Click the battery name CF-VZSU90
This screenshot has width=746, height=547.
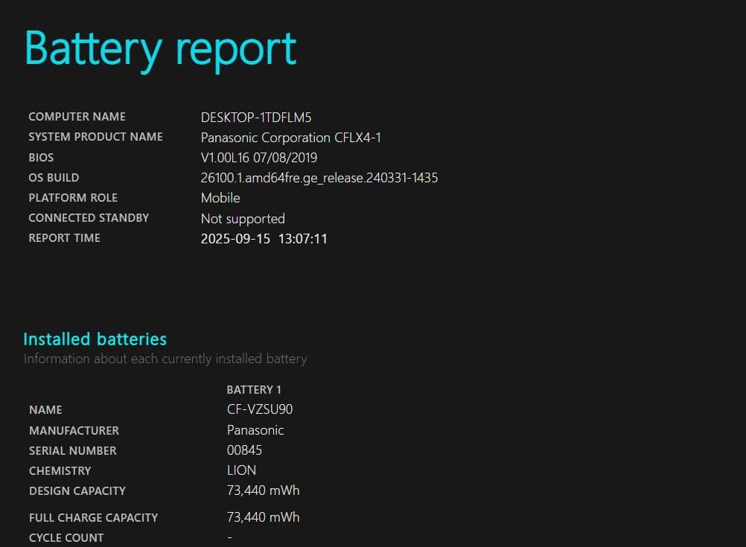[x=255, y=410]
